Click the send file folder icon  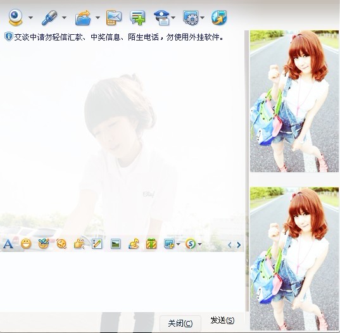83,18
